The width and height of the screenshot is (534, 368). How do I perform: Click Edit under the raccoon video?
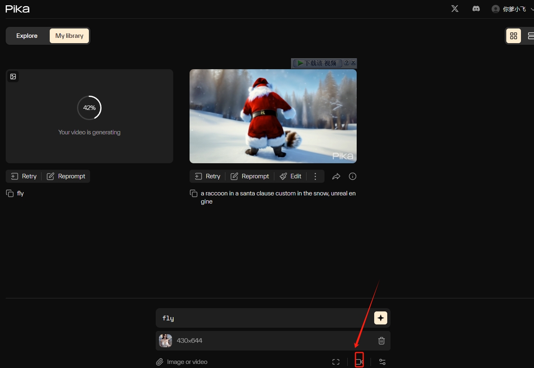click(x=291, y=176)
